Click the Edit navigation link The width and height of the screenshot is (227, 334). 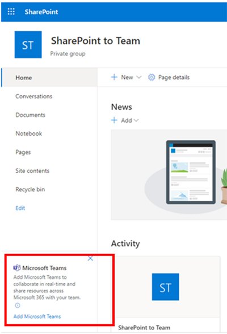click(20, 208)
